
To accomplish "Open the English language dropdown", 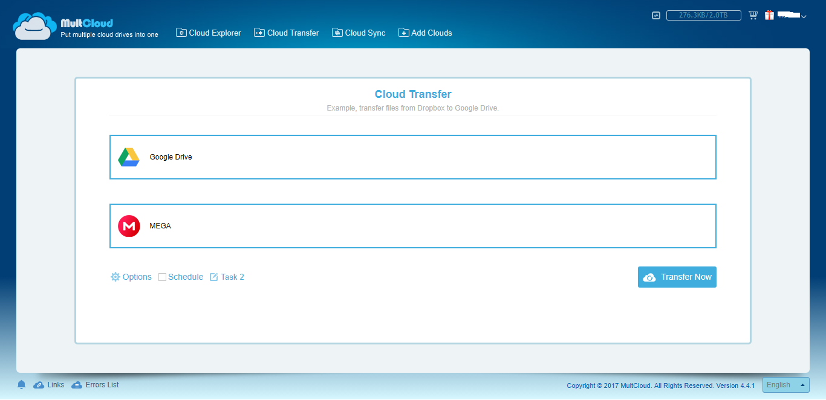I will (786, 385).
